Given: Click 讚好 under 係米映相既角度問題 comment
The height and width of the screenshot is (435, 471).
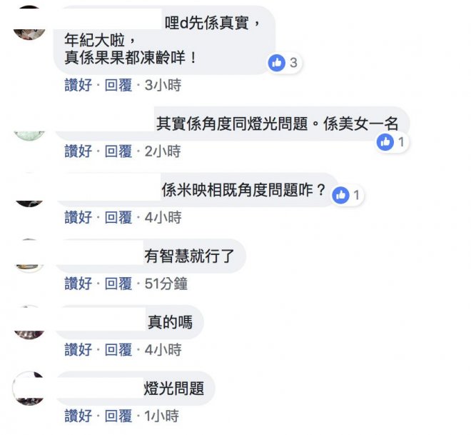Looking at the screenshot, I should click(78, 217).
